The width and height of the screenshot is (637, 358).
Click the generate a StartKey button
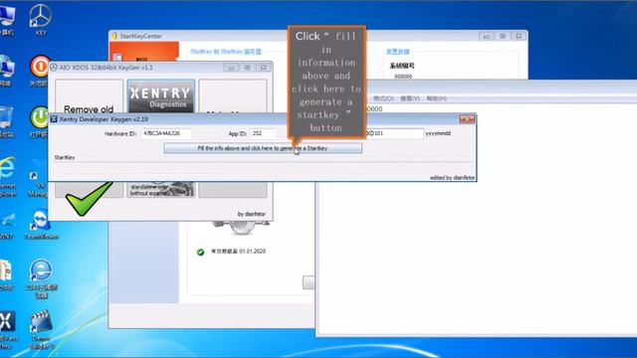coord(263,148)
